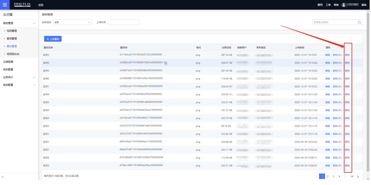The height and width of the screenshot is (185, 371).
Task: Click the Wangsu logo in header
Action: click(x=22, y=5)
